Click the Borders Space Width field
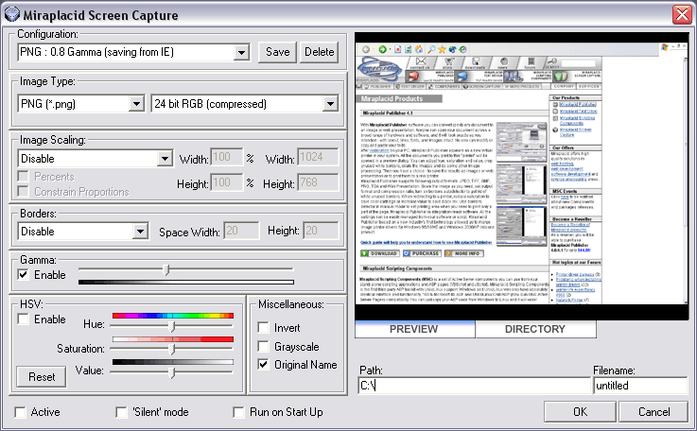697x431 pixels. coord(241,231)
